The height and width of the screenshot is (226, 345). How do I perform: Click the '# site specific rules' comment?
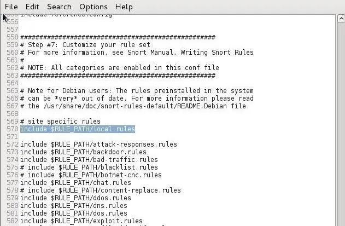[x=60, y=121]
